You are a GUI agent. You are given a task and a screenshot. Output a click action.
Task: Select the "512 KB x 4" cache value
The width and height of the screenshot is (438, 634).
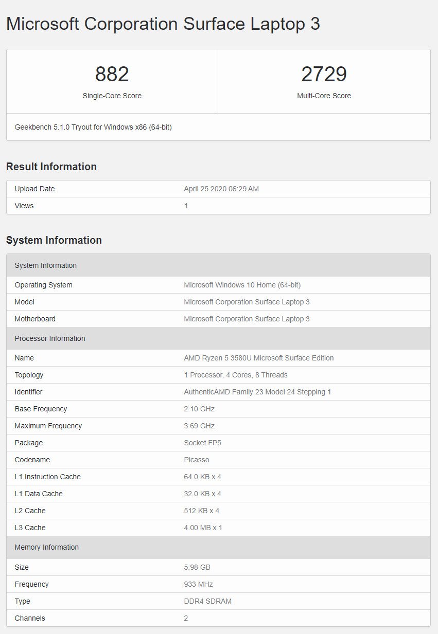pyautogui.click(x=201, y=511)
